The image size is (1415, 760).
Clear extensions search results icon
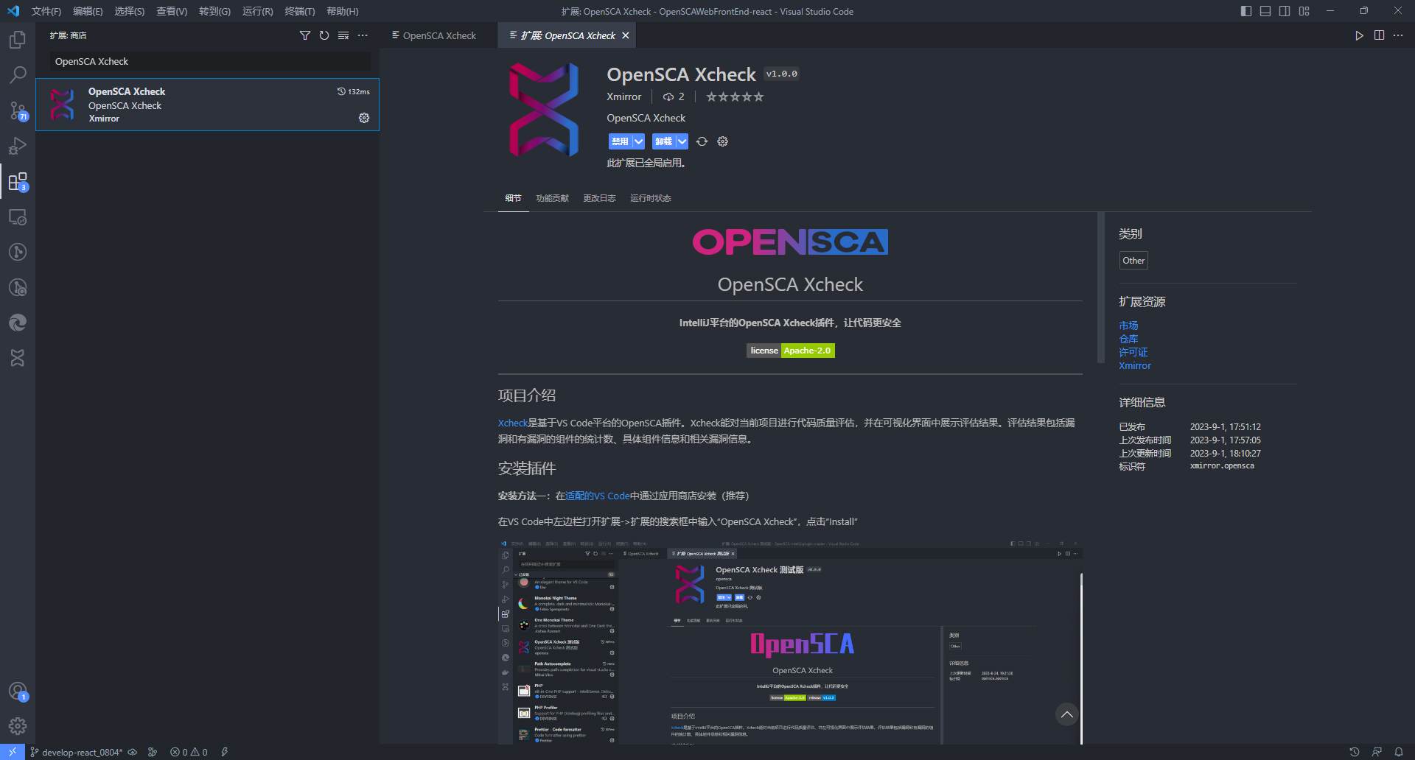[343, 35]
